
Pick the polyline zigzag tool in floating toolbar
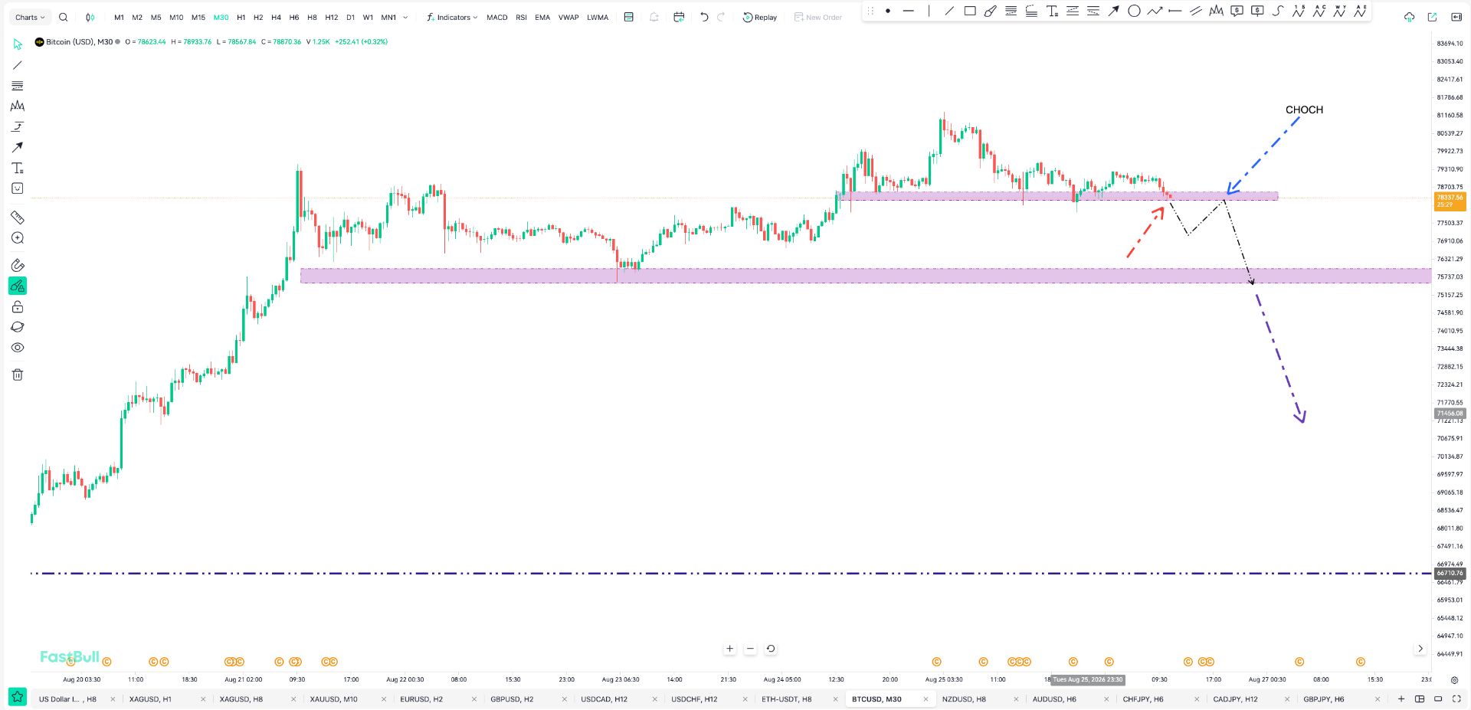click(x=1155, y=11)
